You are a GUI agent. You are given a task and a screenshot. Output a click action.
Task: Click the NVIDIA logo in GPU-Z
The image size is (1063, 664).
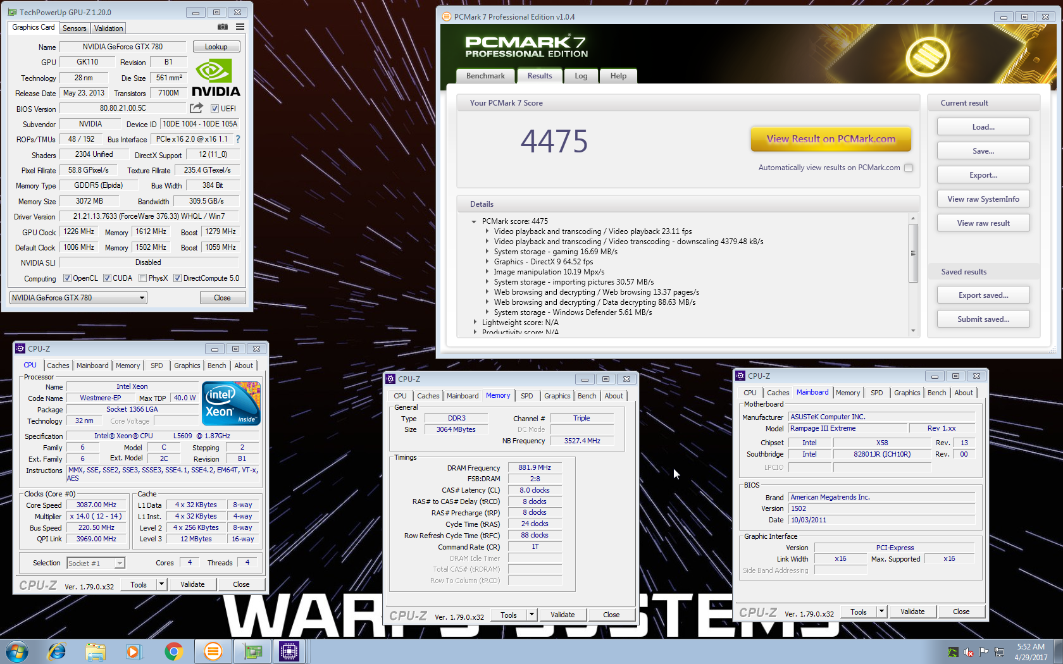pos(216,78)
